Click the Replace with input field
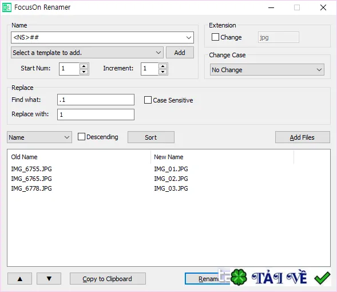337x292 pixels. [96, 115]
